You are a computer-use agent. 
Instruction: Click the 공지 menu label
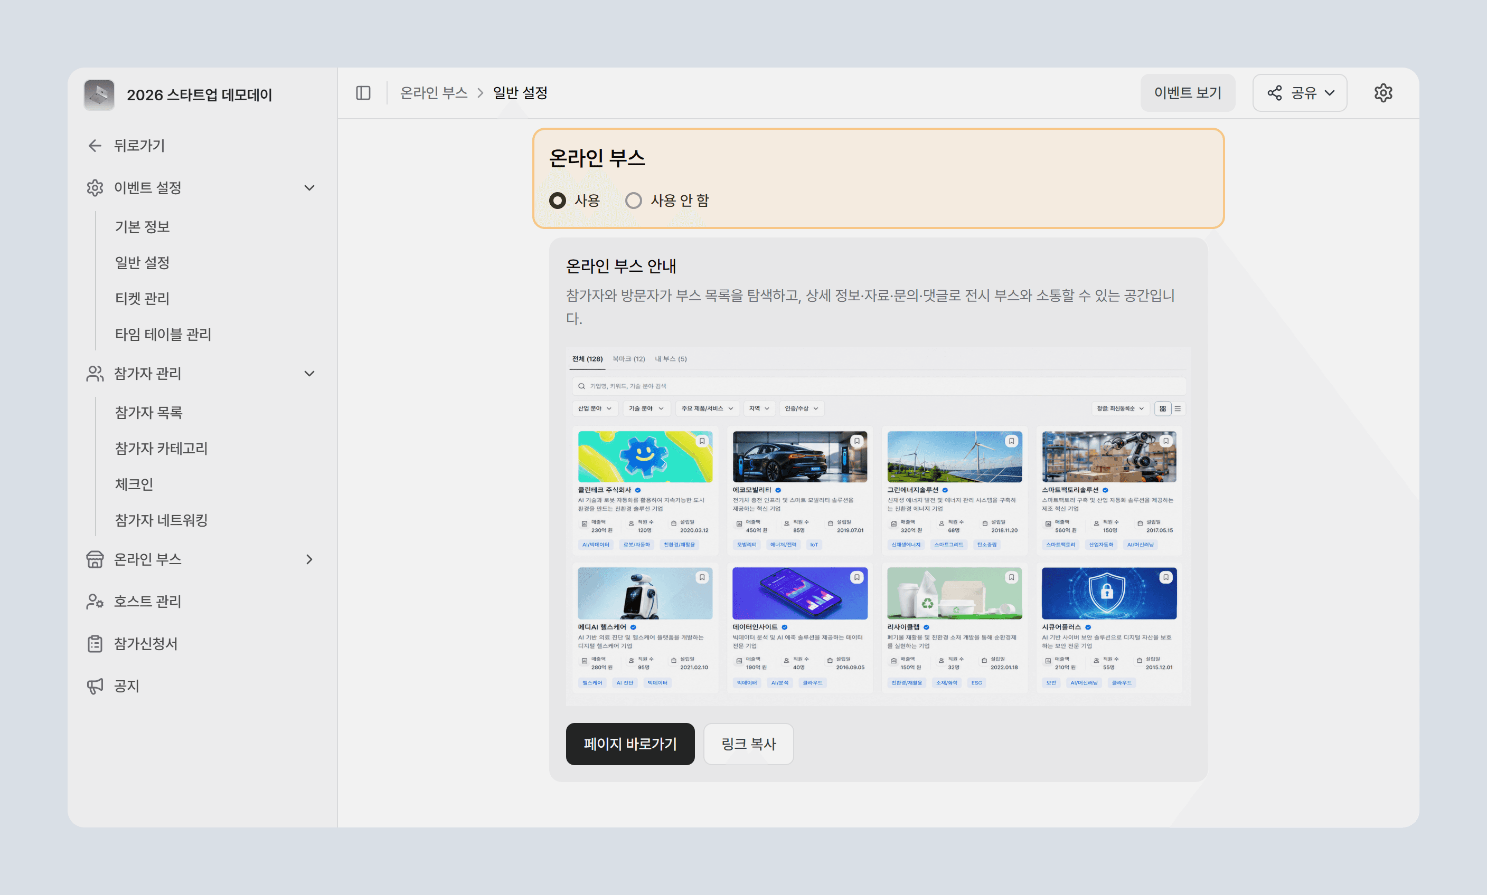tap(126, 685)
